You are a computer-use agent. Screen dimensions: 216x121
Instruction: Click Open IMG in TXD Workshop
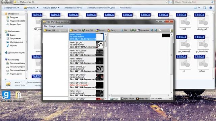coord(50,30)
